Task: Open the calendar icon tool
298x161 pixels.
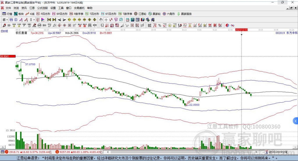Action: pos(127,20)
